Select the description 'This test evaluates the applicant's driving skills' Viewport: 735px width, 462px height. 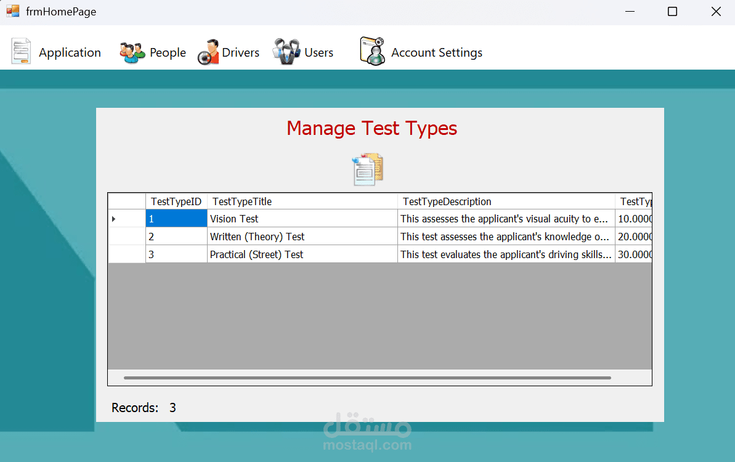506,254
